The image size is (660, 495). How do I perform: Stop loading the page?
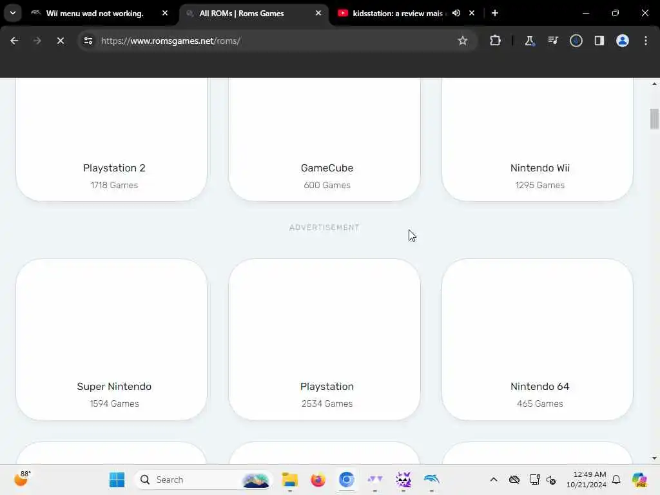pos(60,41)
